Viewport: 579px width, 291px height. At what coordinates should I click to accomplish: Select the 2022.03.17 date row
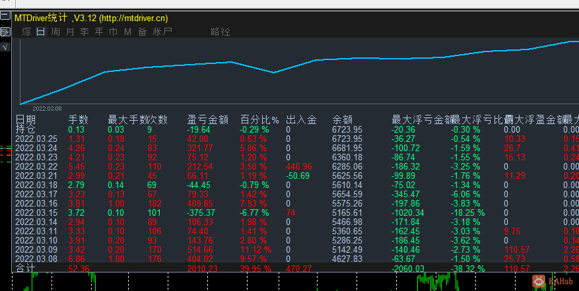tap(36, 194)
